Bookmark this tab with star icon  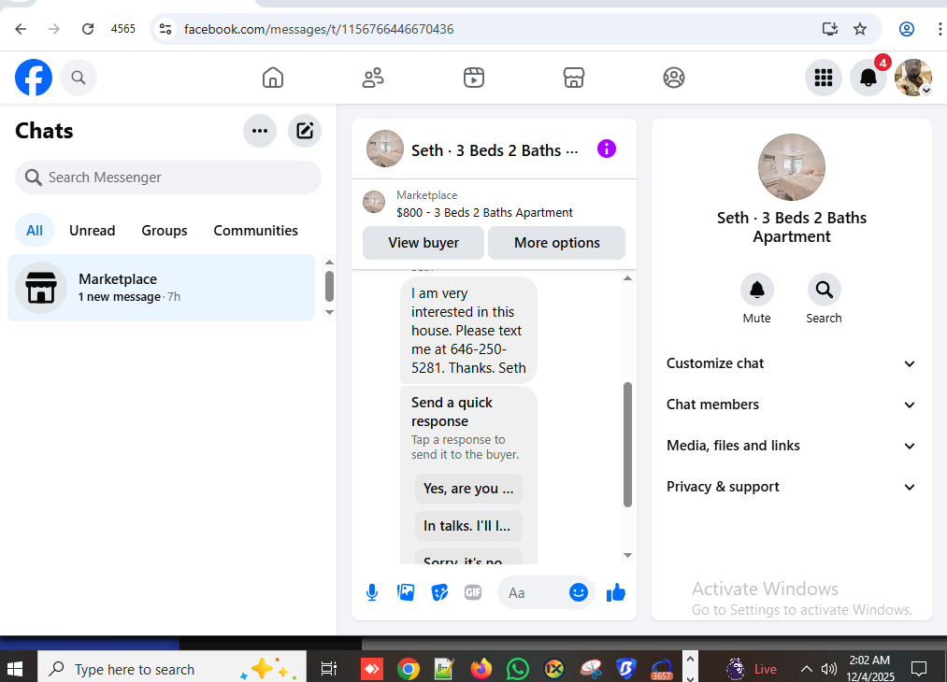860,29
